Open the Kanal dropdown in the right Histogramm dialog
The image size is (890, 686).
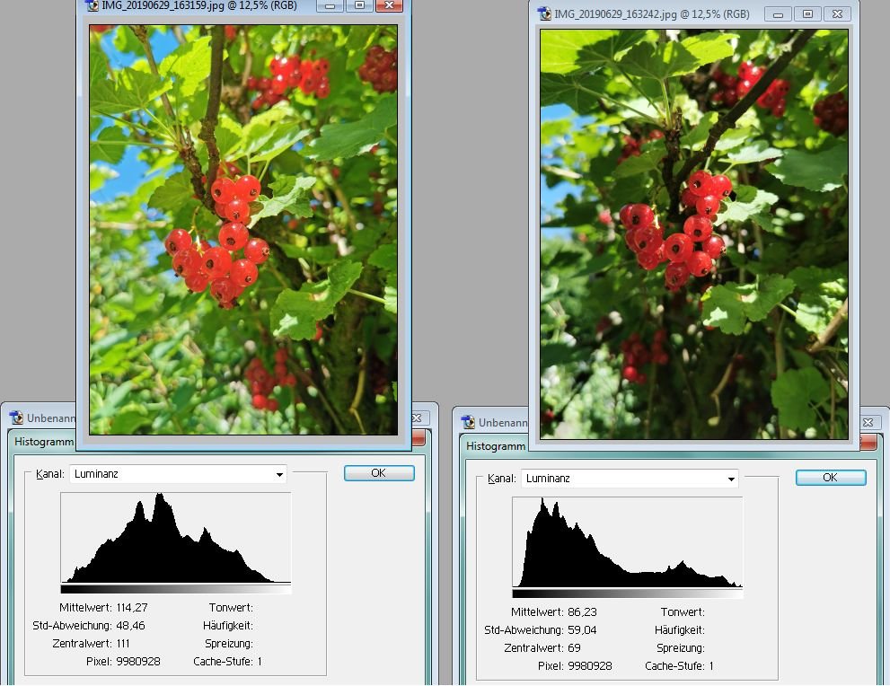[630, 479]
